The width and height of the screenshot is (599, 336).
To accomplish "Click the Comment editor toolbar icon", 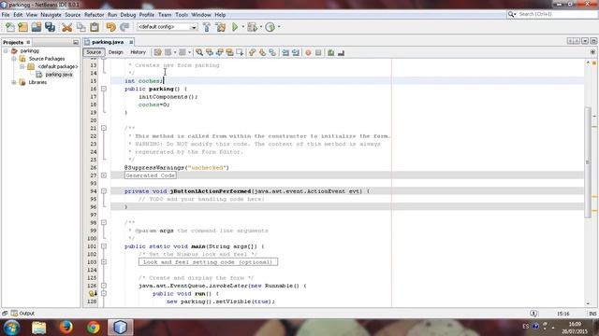I will [x=330, y=52].
